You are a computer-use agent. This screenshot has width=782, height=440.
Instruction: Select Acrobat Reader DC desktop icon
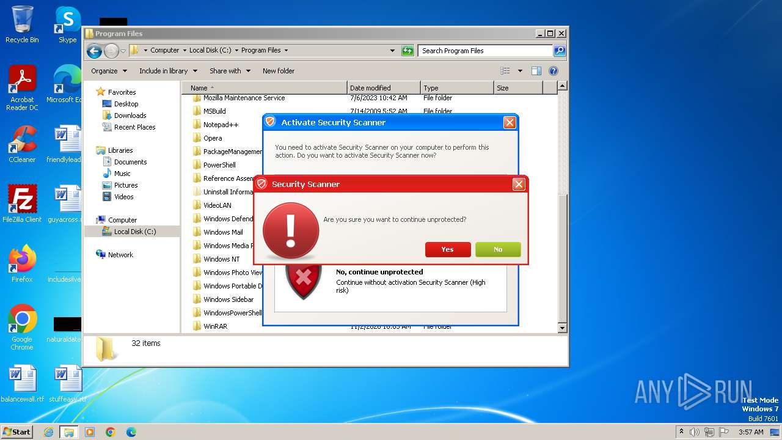(x=22, y=88)
